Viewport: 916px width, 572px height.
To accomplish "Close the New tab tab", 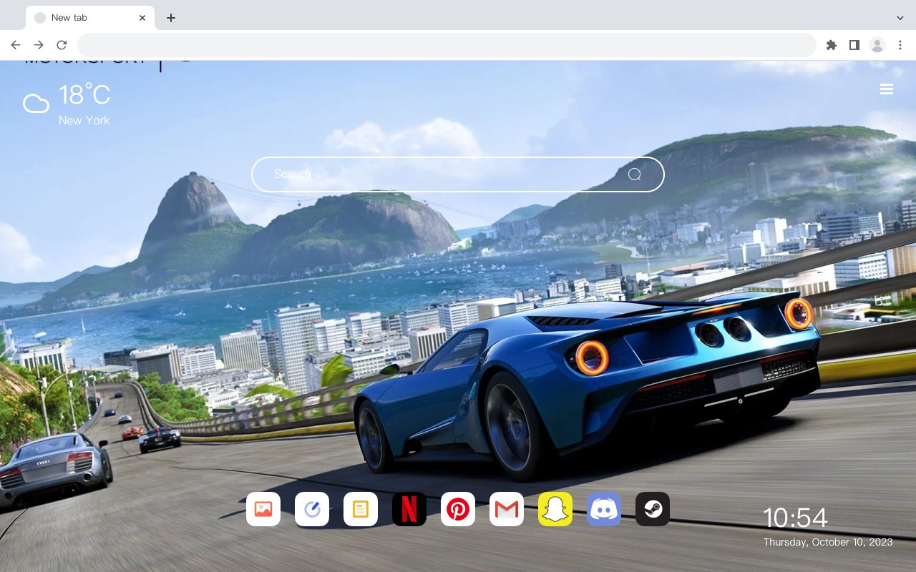I will coord(142,18).
